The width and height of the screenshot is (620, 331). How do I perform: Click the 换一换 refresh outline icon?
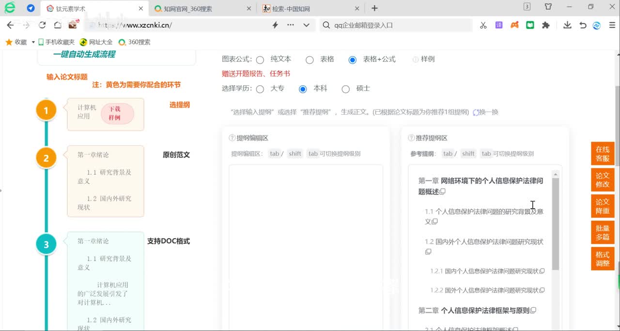[476, 112]
